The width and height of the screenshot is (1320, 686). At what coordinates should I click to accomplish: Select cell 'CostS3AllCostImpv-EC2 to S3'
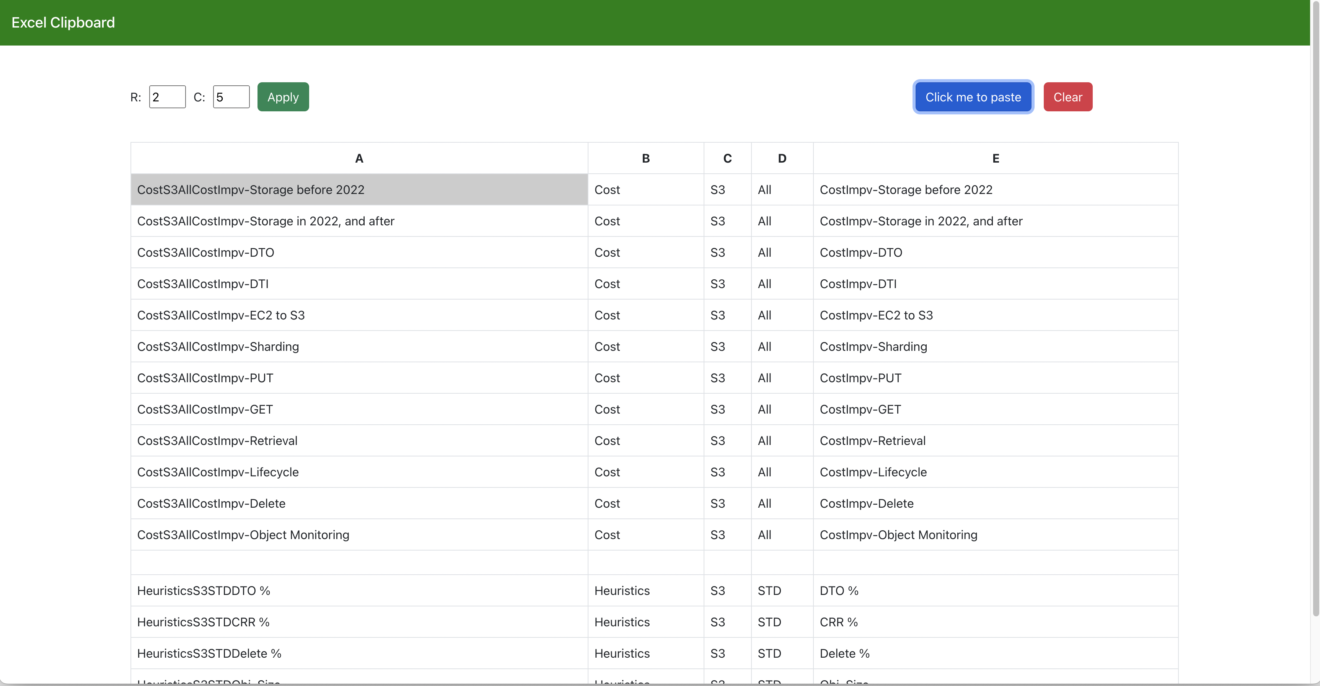point(359,315)
